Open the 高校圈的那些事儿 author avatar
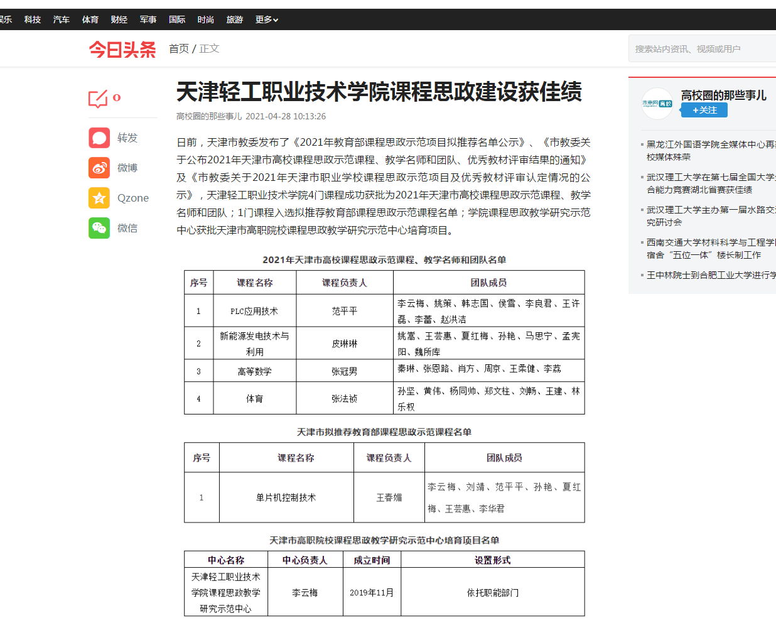 coord(657,104)
